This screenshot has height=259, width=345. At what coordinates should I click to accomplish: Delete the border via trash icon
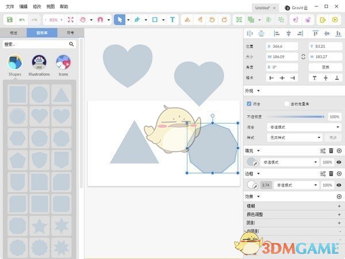tap(331, 174)
